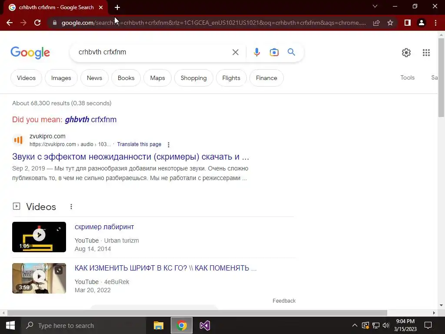The height and width of the screenshot is (334, 445).
Task: Switch to Flights results filter
Action: pyautogui.click(x=231, y=78)
